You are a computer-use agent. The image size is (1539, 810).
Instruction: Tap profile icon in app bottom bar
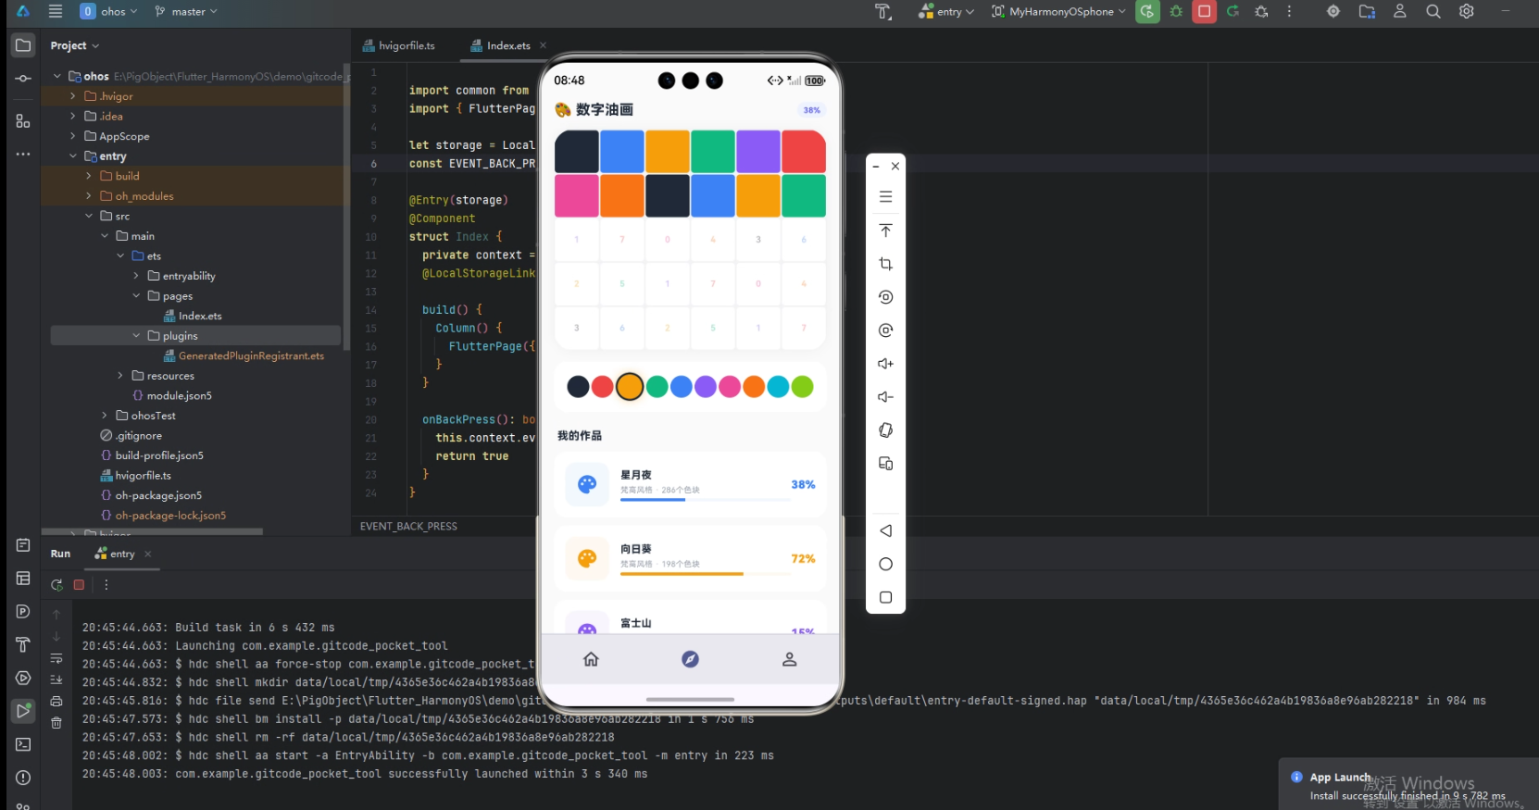789,659
